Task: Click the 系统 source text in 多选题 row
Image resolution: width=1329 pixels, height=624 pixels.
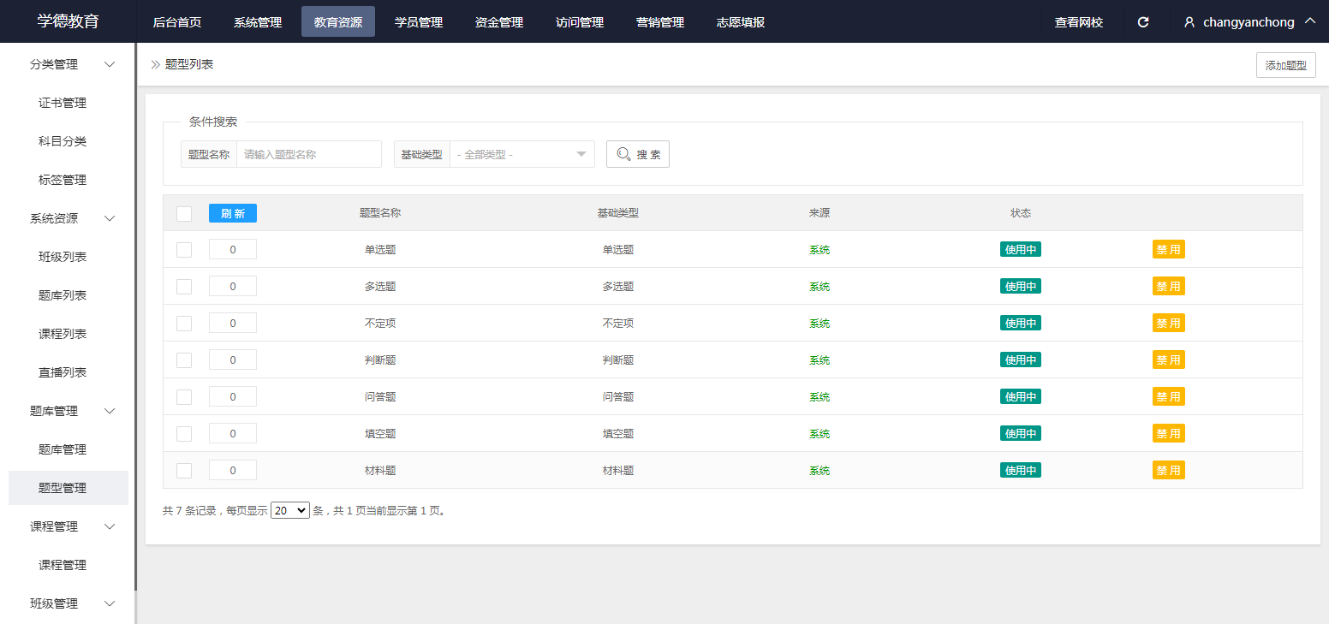Action: tap(819, 287)
